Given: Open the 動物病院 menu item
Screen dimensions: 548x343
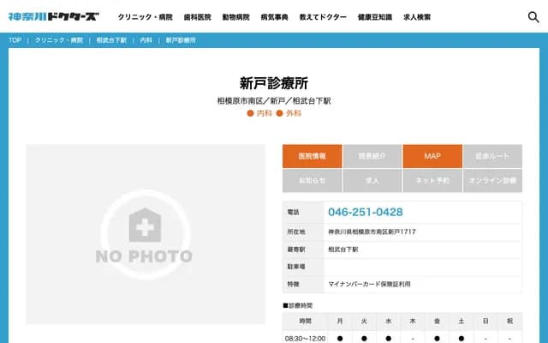Looking at the screenshot, I should pos(235,17).
